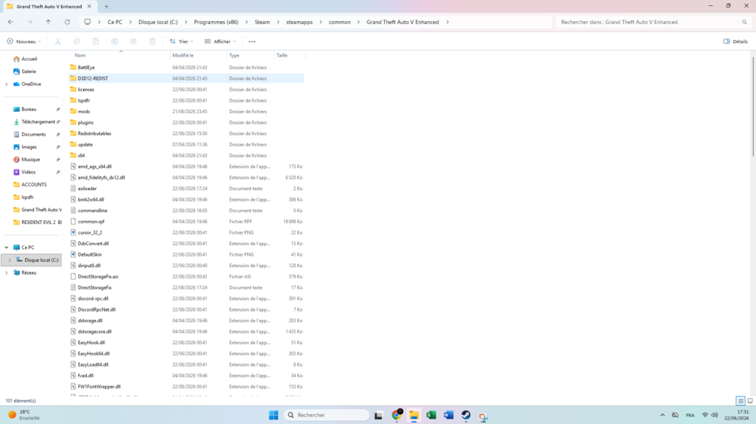
Task: Select common in the address breadcrumb
Action: pyautogui.click(x=339, y=22)
